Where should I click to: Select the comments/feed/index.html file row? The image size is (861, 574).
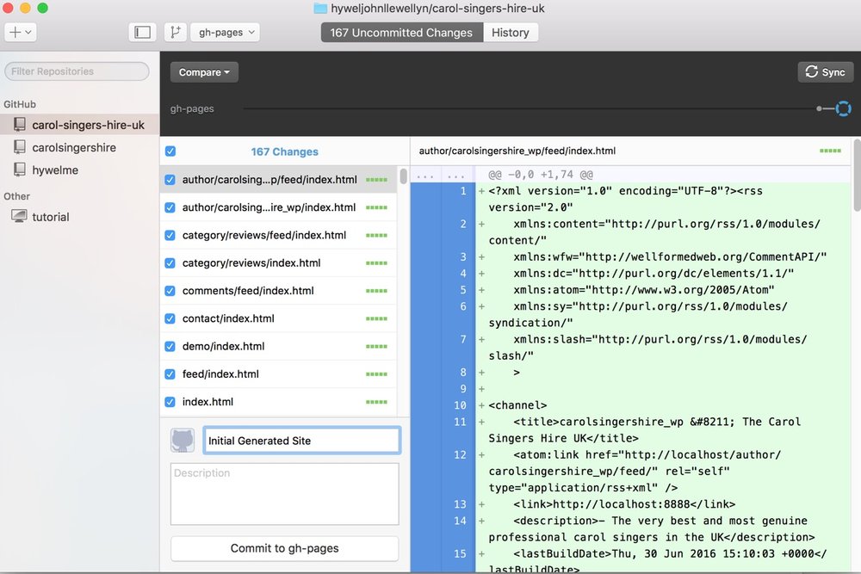(278, 291)
